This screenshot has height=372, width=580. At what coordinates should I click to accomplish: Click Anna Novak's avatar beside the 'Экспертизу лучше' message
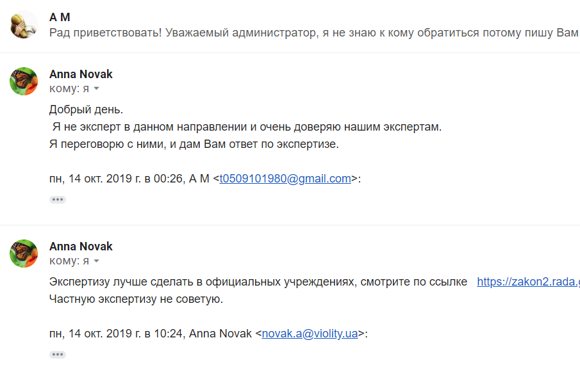click(23, 254)
